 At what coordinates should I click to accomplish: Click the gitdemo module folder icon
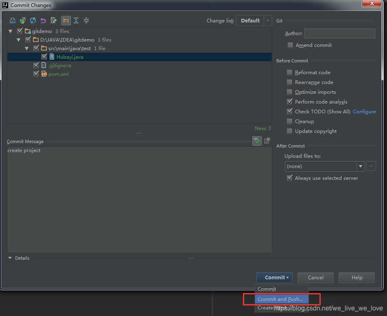click(28, 31)
